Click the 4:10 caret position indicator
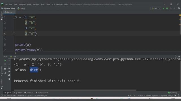 [x=130, y=95]
